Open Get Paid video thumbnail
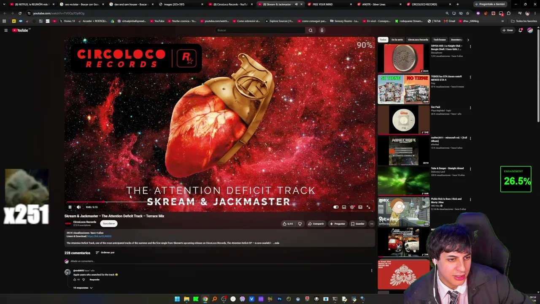Screen dimensions: 540x304 (404, 120)
